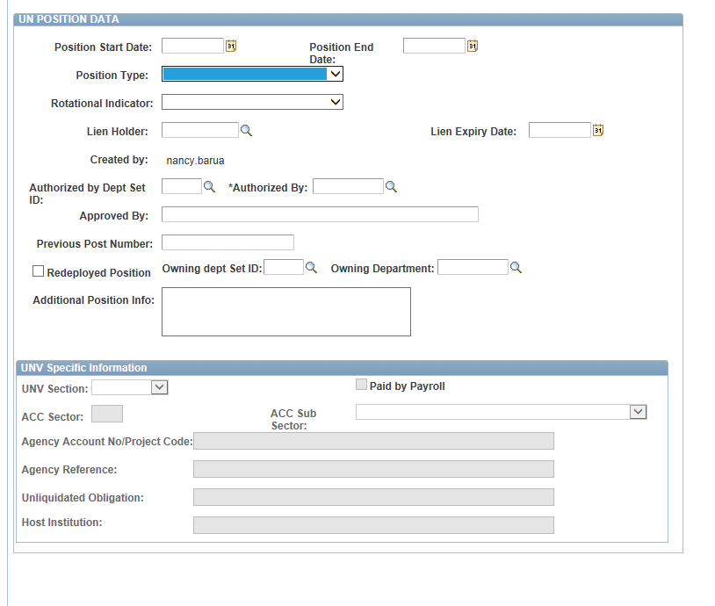Click Owning dept Set ID lookup magnifier
The image size is (715, 606).
(311, 267)
